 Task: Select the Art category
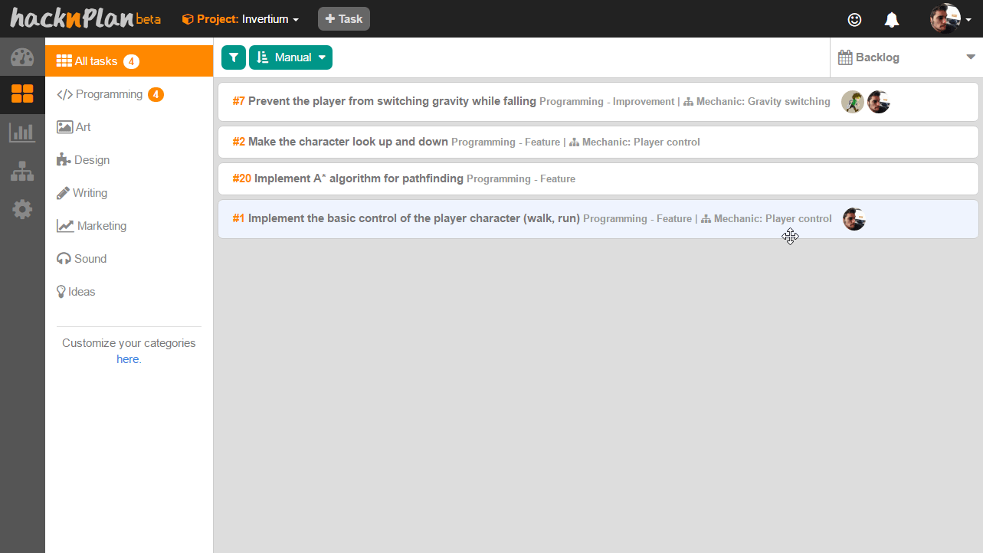[83, 127]
